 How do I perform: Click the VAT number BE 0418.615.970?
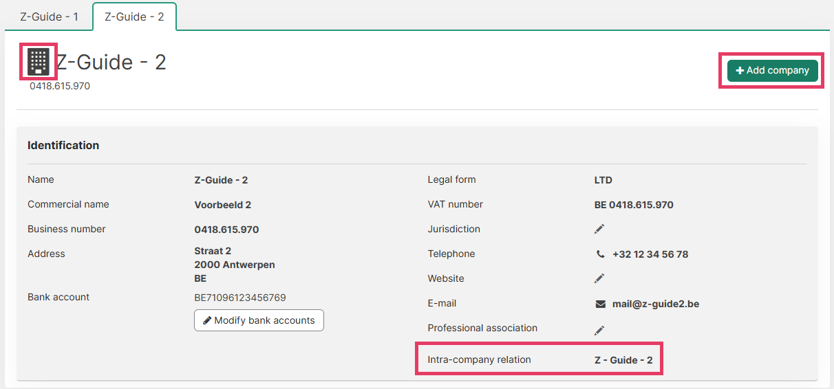coord(634,205)
